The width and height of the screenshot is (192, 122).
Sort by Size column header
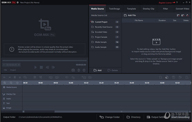click(175, 21)
